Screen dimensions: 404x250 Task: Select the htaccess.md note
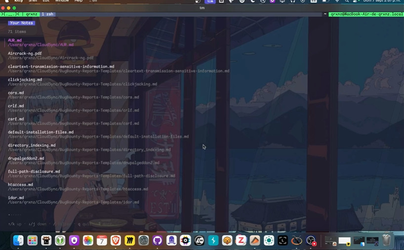[x=20, y=184]
